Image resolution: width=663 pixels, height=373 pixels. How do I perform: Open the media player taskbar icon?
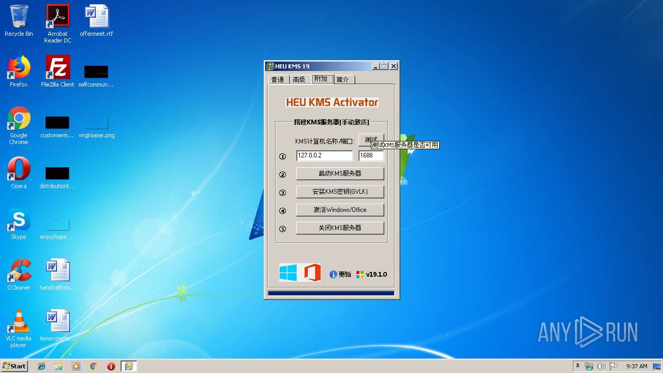(76, 366)
